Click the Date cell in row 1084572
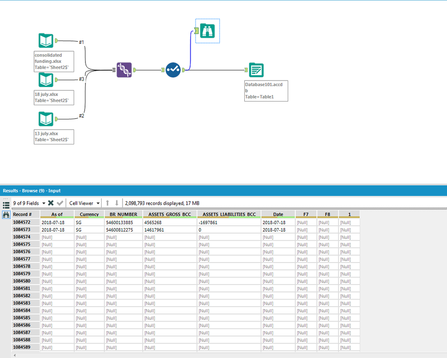447x358 pixels. coord(278,222)
